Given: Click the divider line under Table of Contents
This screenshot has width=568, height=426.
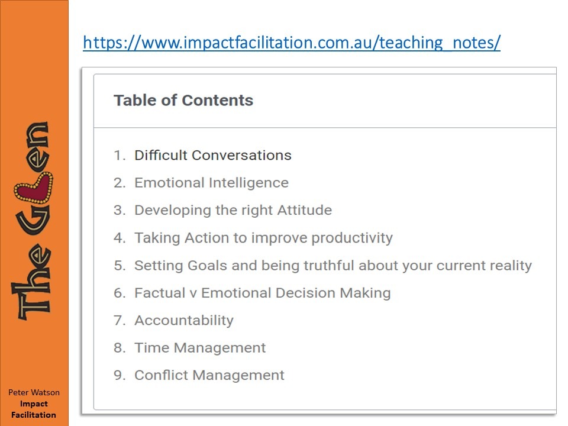Looking at the screenshot, I should [x=324, y=128].
